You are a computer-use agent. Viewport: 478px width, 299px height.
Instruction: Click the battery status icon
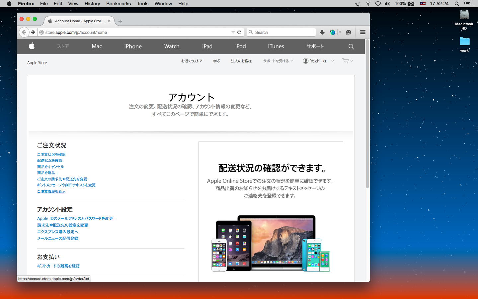click(411, 4)
